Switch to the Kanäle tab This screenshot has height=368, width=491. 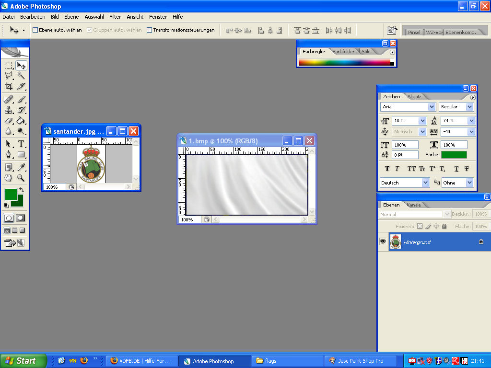pos(413,205)
